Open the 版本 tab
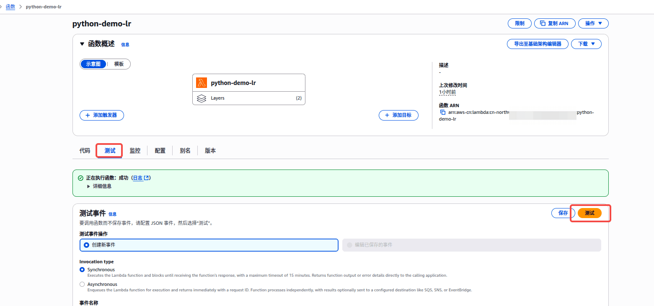Viewport: 654px width, 306px height. 210,151
